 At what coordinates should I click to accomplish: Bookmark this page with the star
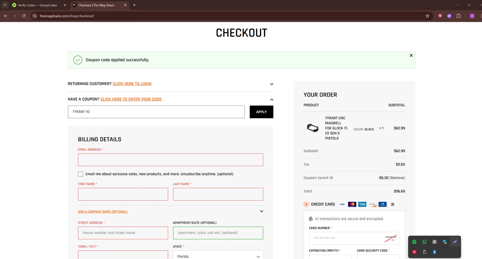point(427,16)
